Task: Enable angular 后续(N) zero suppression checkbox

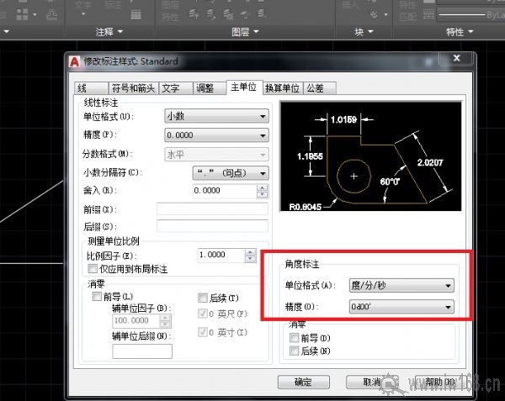Action: (x=294, y=351)
